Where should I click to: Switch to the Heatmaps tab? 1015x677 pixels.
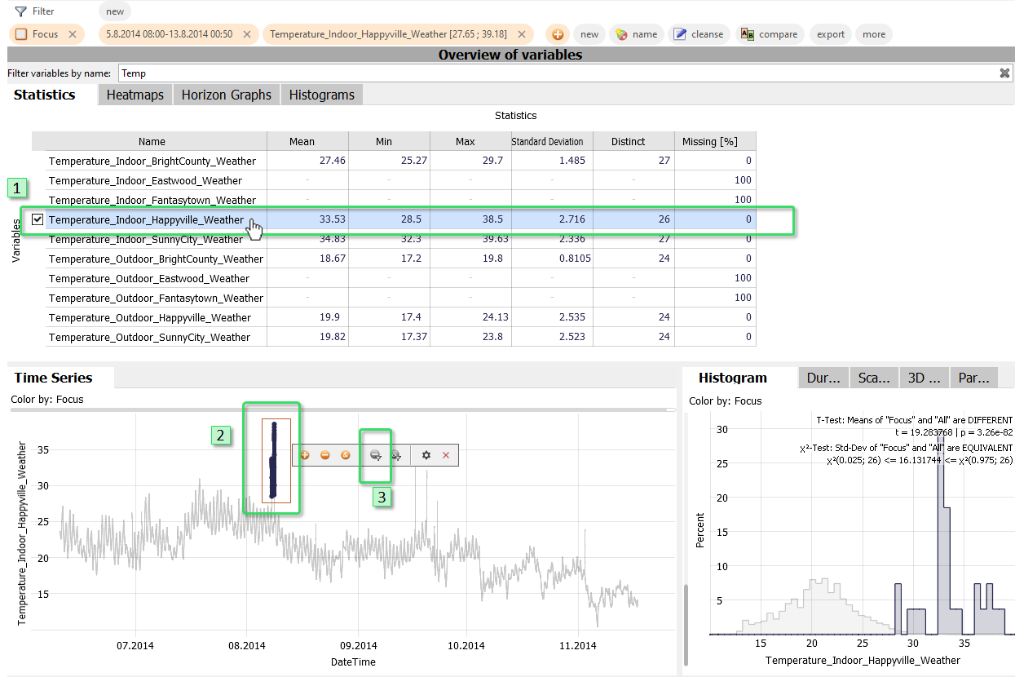(x=135, y=95)
